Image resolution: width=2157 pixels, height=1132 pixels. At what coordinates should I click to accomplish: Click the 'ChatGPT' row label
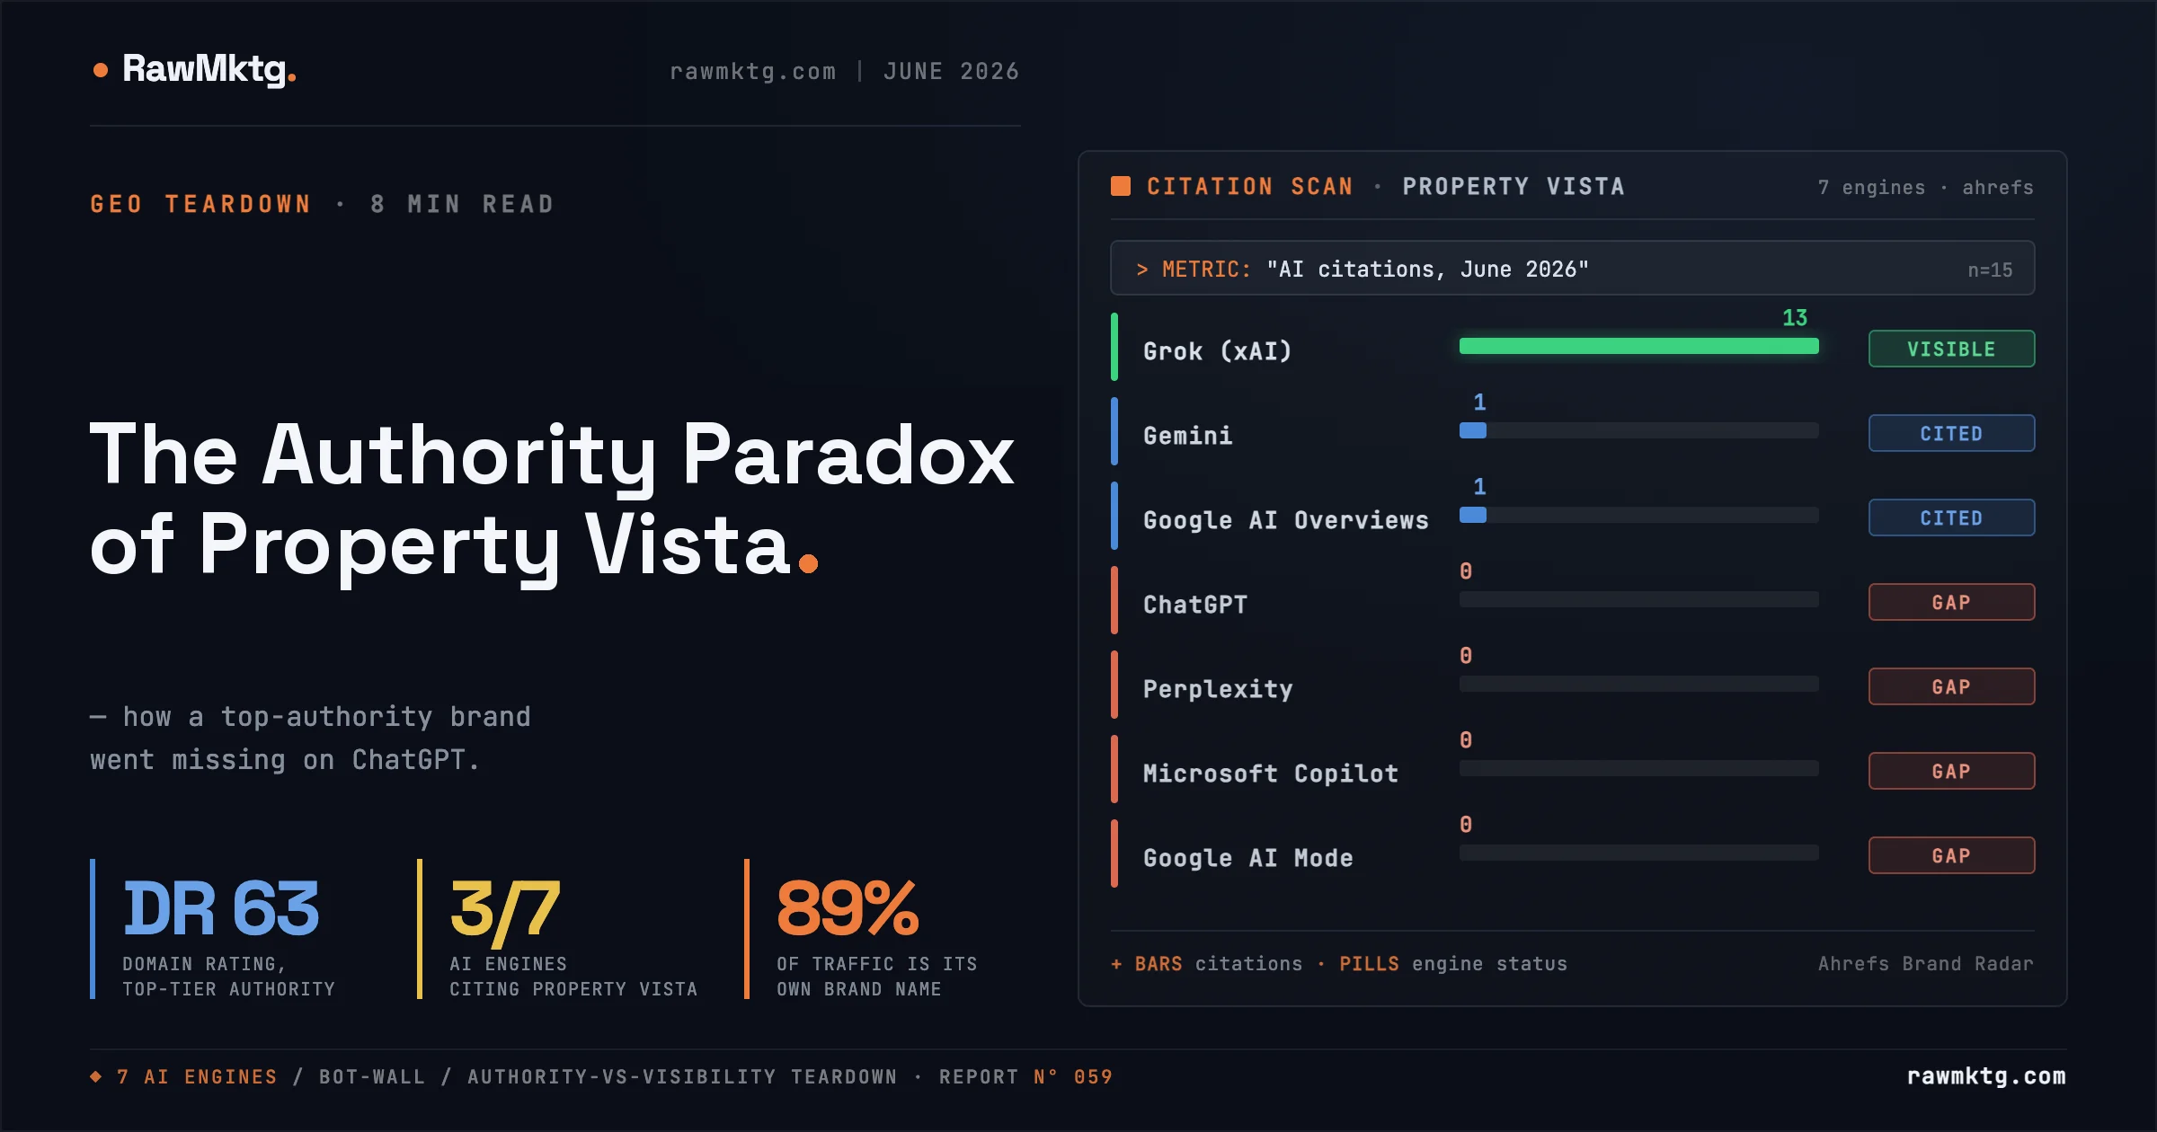pos(1195,605)
